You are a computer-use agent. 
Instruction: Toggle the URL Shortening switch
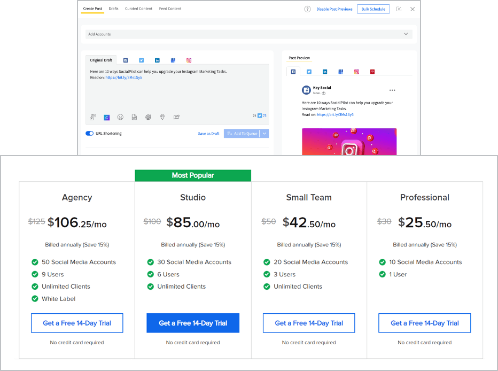coord(90,134)
